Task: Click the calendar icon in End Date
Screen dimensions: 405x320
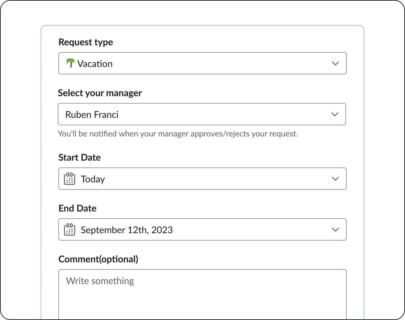Action: 70,230
